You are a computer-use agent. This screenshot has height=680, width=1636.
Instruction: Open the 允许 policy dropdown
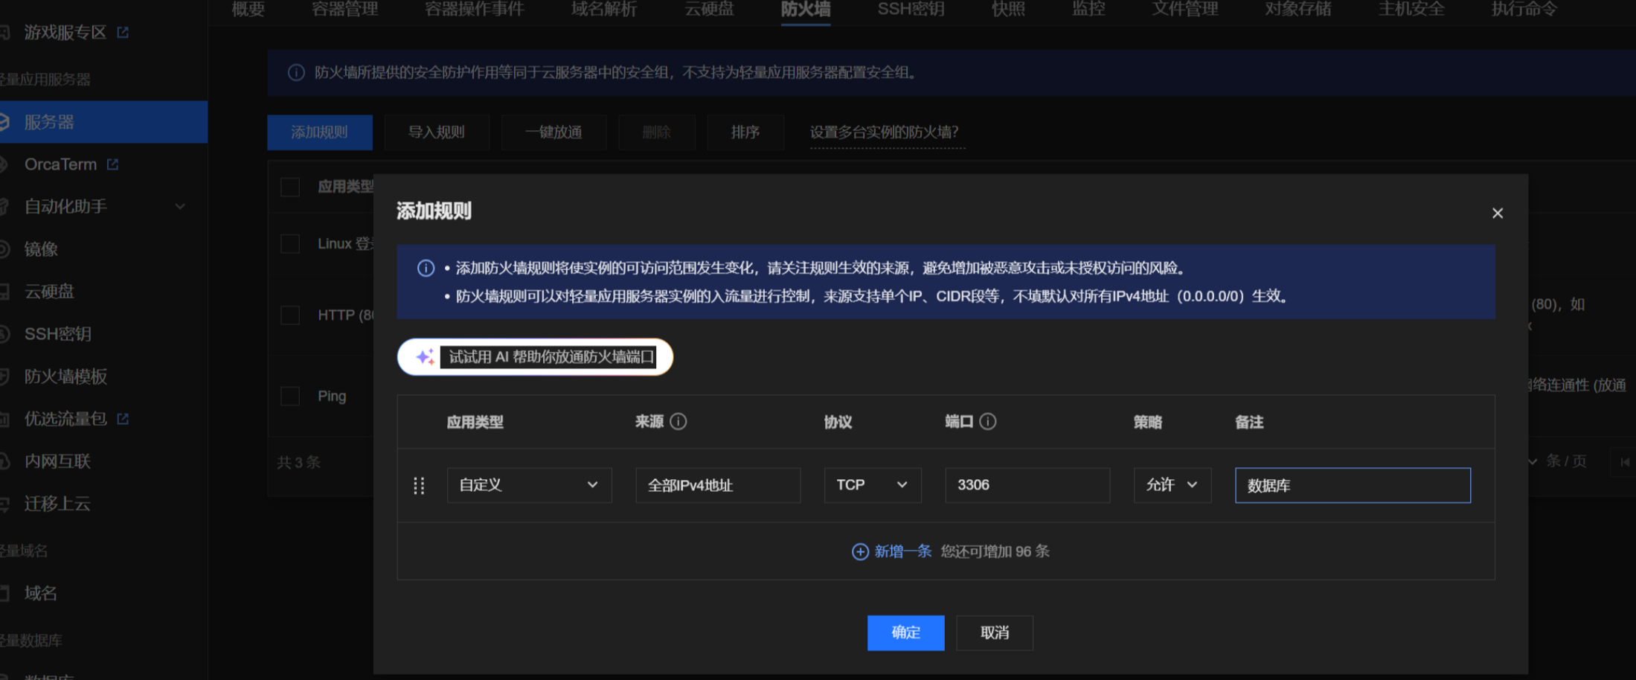(x=1172, y=485)
